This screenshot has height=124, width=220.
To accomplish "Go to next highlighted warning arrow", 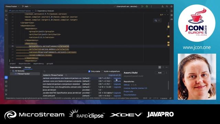I will point(168,14).
